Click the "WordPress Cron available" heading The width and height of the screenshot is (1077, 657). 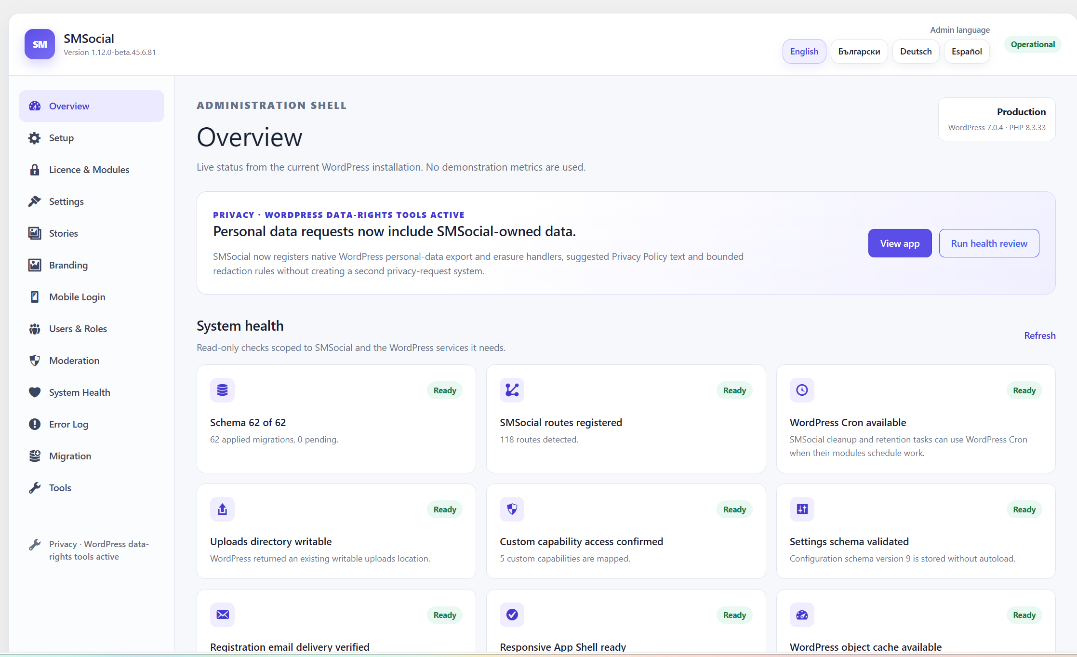tap(848, 423)
